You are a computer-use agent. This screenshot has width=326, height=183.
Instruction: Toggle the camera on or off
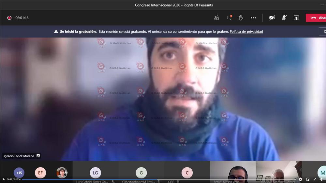pos(272,18)
